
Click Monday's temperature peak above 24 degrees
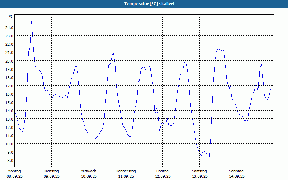click(x=31, y=22)
